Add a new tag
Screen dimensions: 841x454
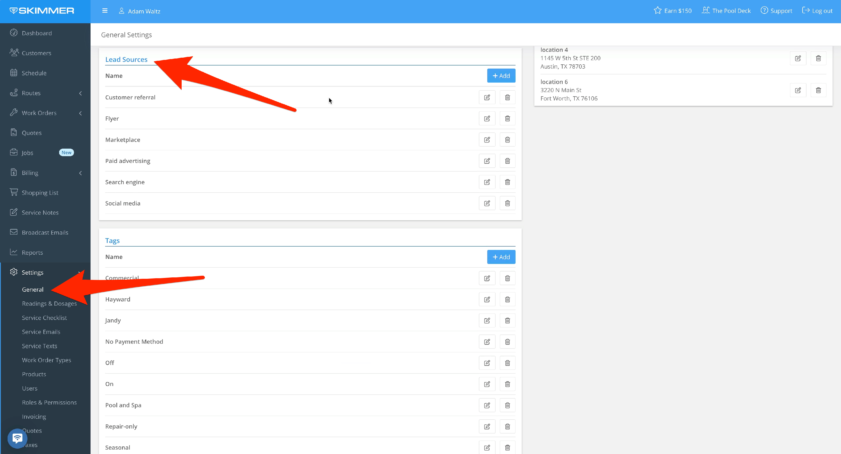[x=501, y=257]
